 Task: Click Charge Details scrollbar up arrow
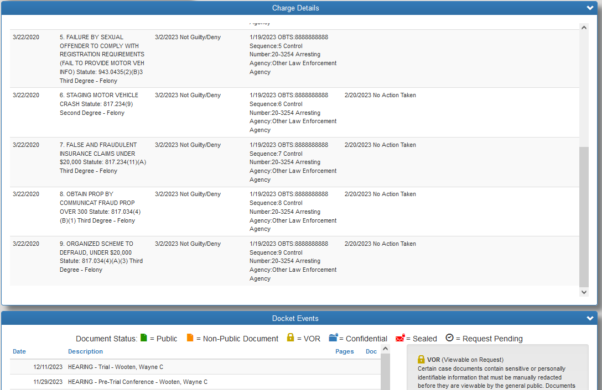[x=584, y=28]
